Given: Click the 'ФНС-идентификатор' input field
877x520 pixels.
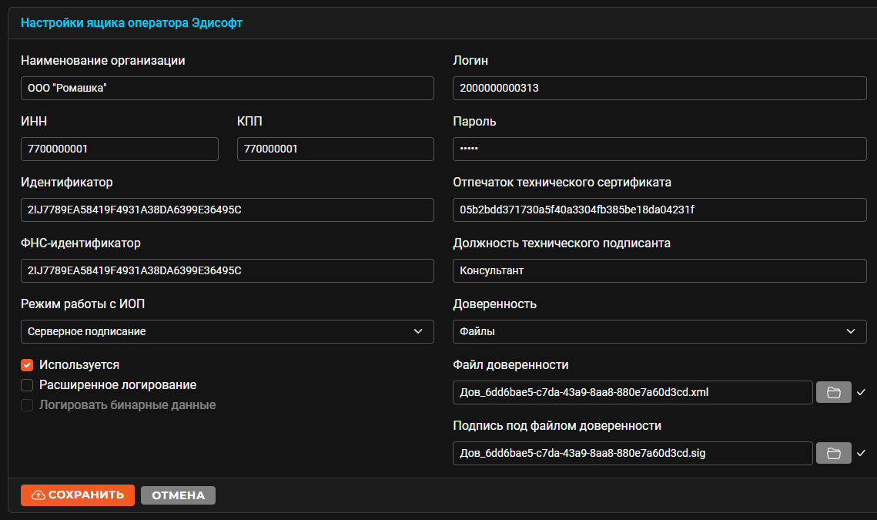Looking at the screenshot, I should [227, 270].
